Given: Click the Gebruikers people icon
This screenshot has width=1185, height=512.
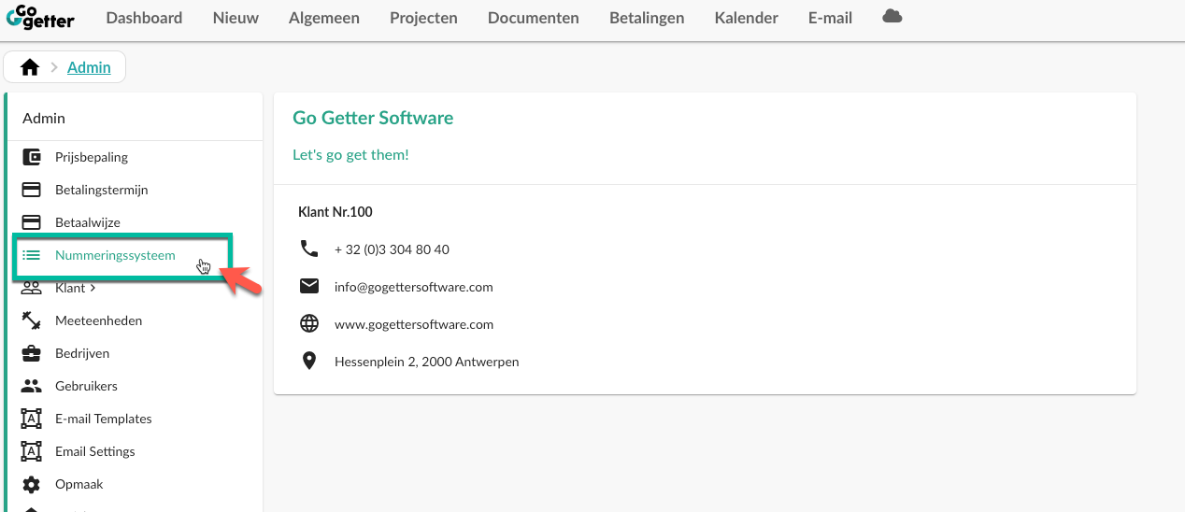Looking at the screenshot, I should (x=31, y=386).
